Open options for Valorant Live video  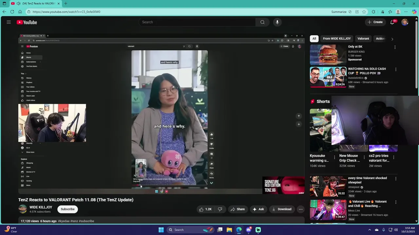pyautogui.click(x=396, y=202)
